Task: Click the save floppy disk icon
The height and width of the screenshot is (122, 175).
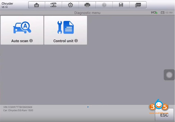Action: pyautogui.click(x=121, y=5)
